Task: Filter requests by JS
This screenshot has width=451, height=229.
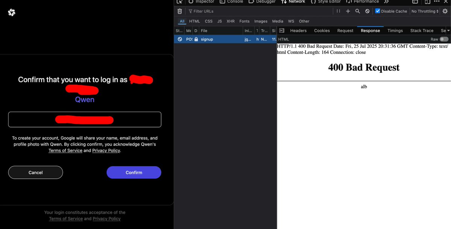Action: [219, 21]
